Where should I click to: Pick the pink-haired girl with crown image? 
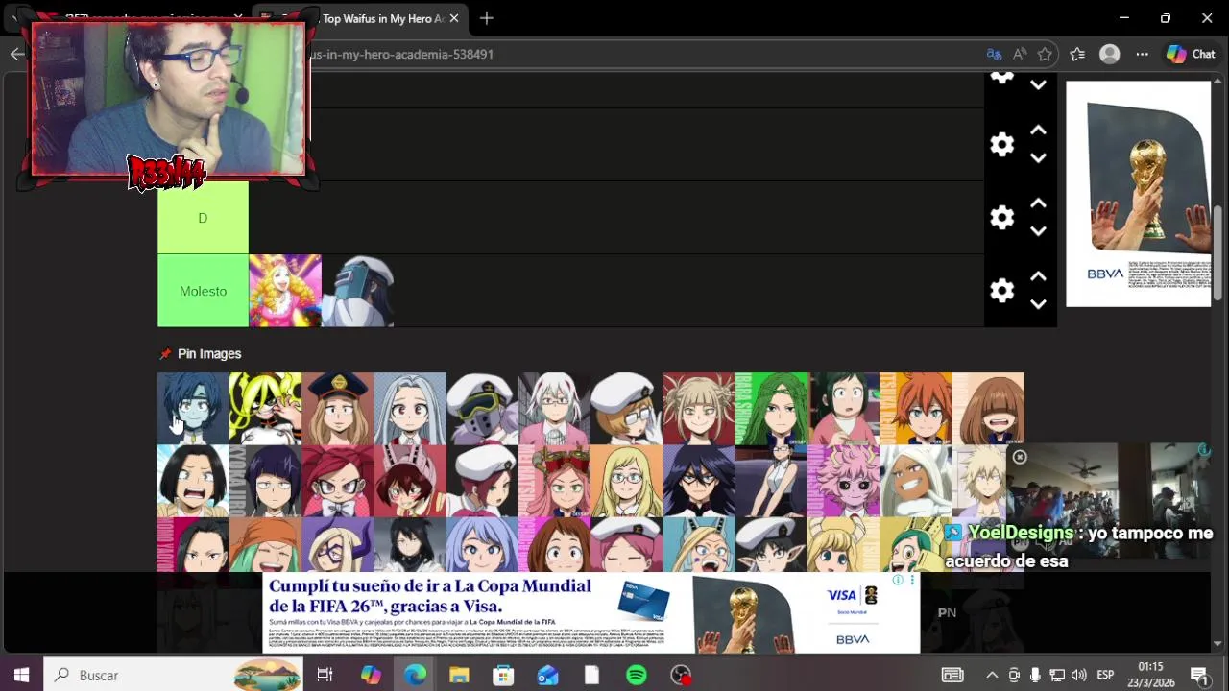pos(554,481)
